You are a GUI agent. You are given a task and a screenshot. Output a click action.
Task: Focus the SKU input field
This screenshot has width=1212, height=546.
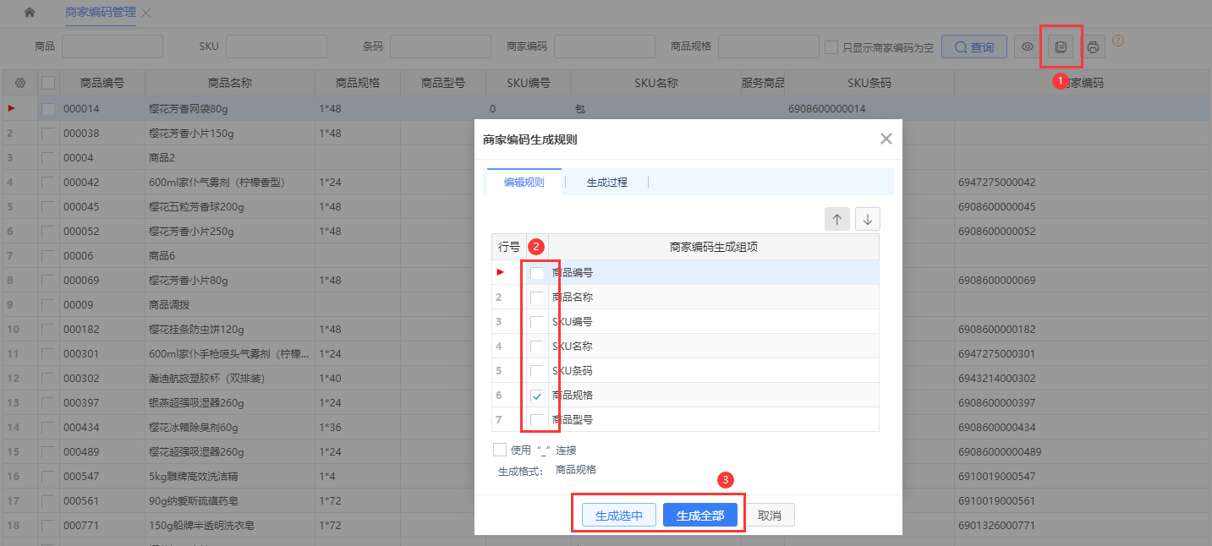pos(277,46)
